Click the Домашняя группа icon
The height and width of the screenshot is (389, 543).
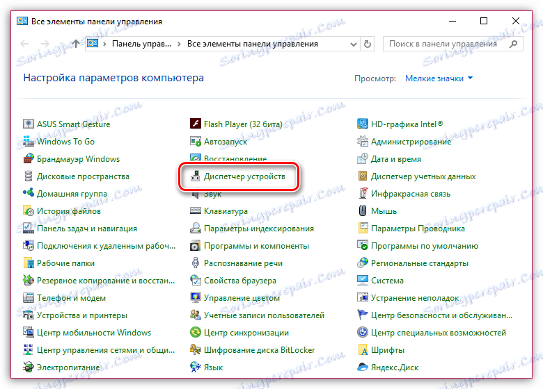pos(28,194)
